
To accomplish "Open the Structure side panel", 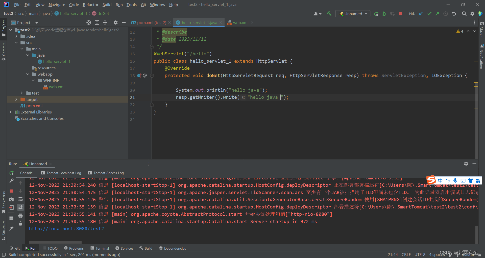I will pos(4,230).
